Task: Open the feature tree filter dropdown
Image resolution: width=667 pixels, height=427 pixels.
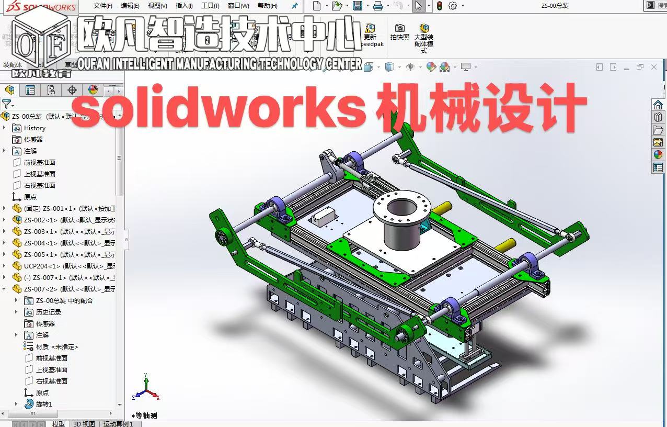Action: [7, 104]
